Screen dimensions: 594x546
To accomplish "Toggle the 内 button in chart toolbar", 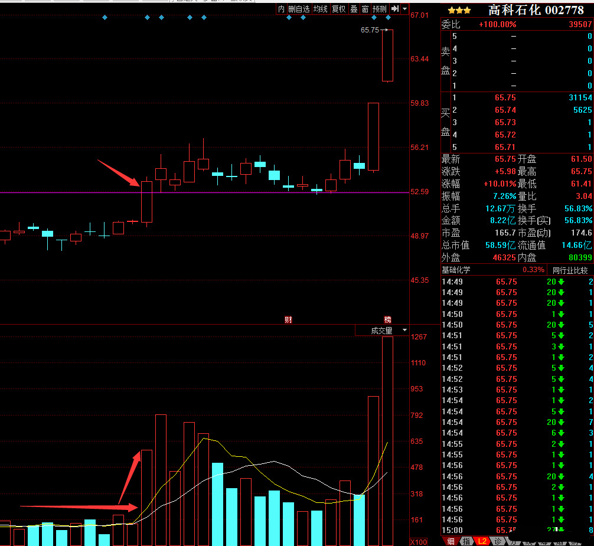I will point(281,9).
